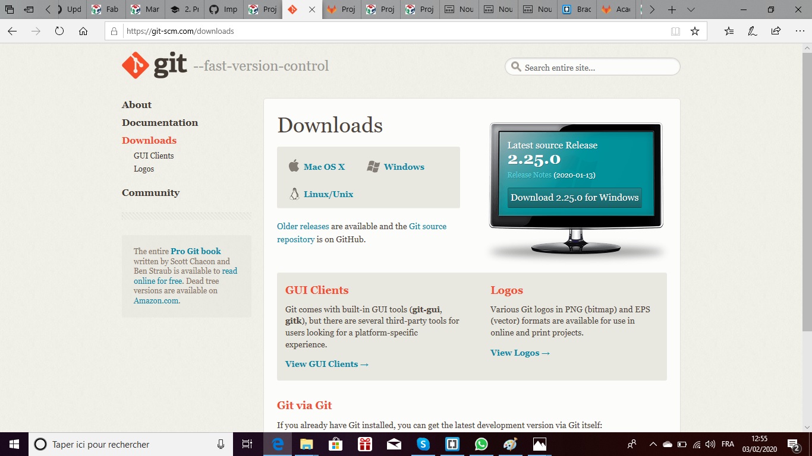Switch to the "Brac" tab

pos(577,9)
